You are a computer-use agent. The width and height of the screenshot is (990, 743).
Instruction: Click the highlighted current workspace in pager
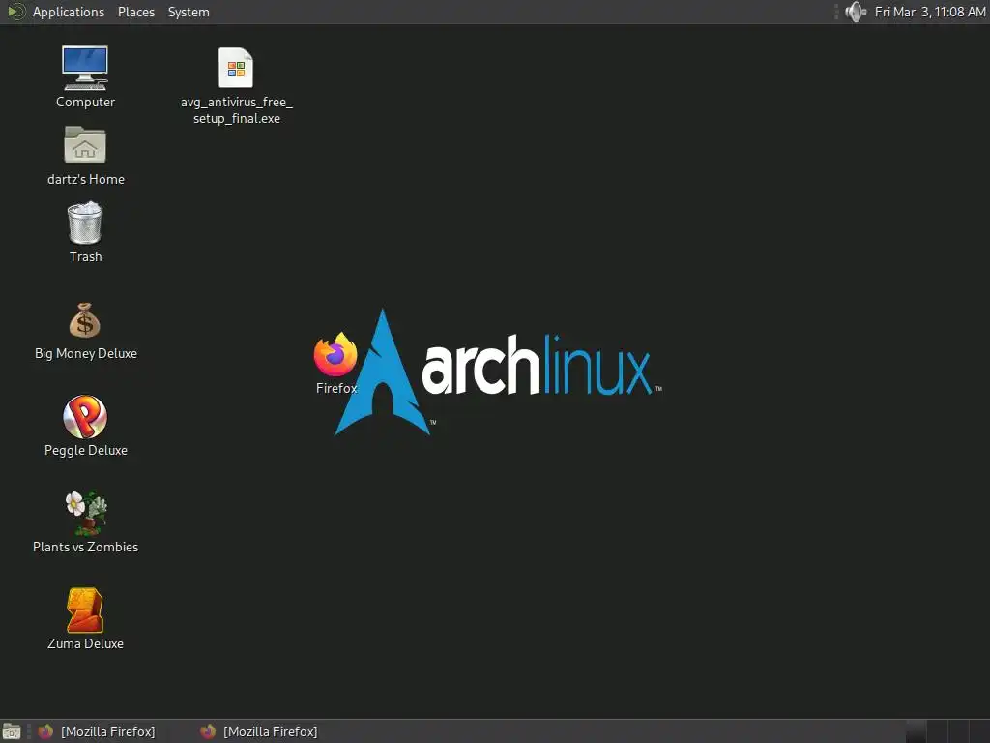(917, 731)
